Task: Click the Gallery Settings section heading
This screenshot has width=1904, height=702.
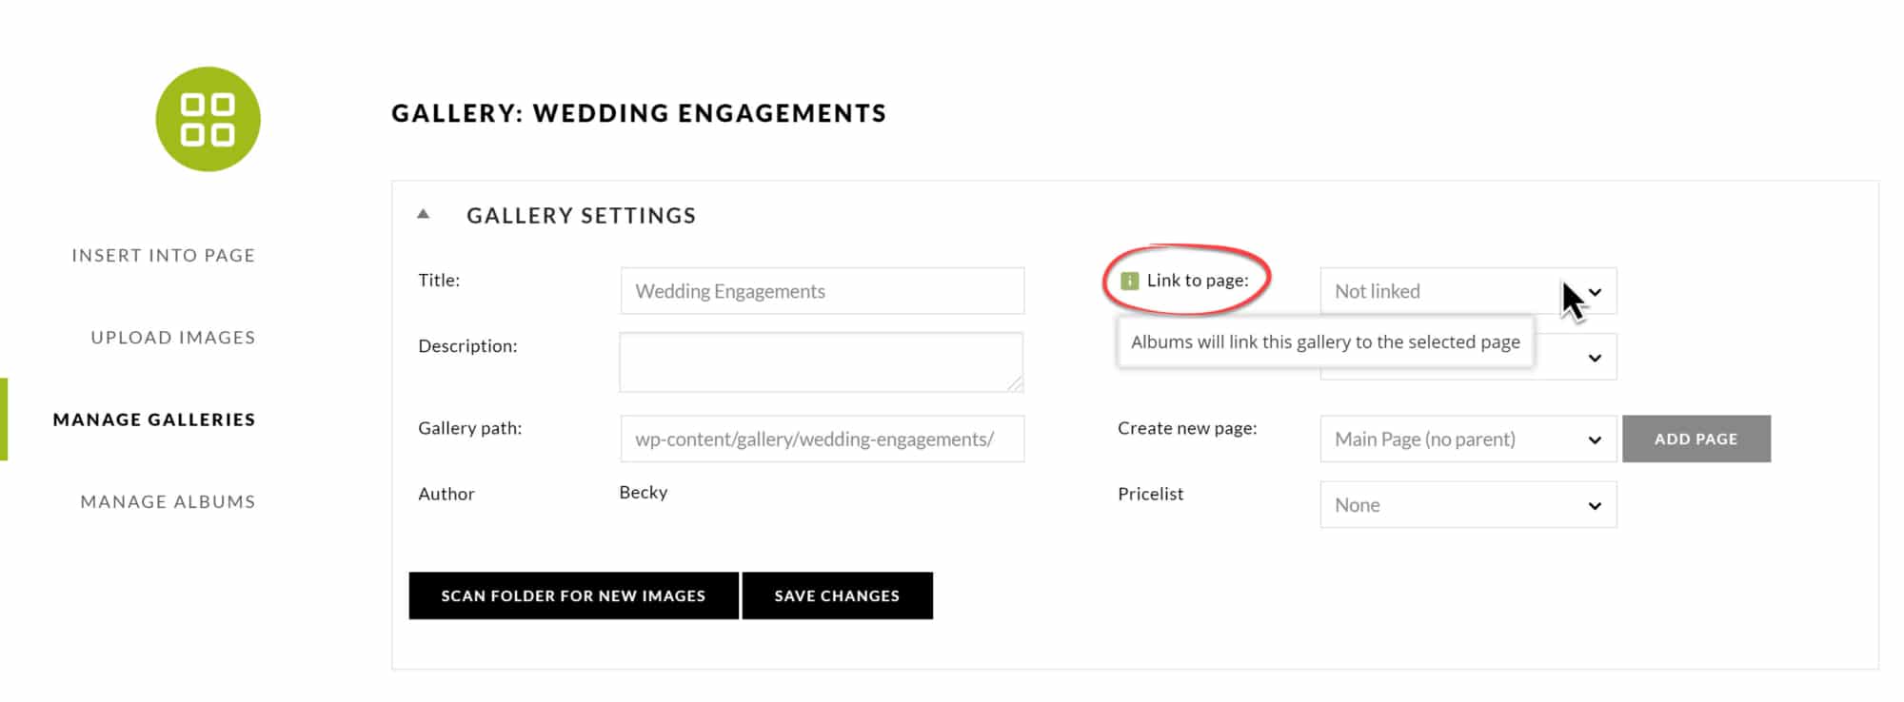Action: coord(581,216)
